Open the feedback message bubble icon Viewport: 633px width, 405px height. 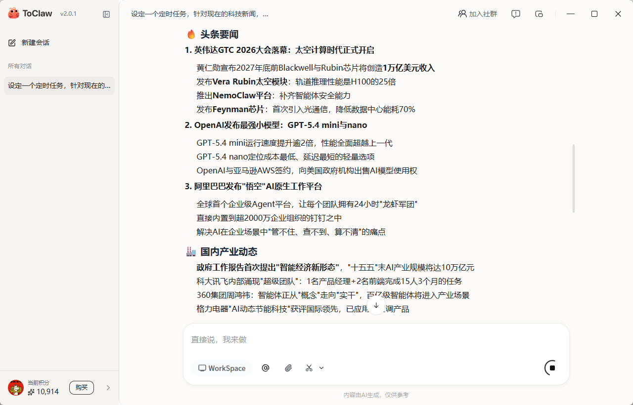click(515, 14)
